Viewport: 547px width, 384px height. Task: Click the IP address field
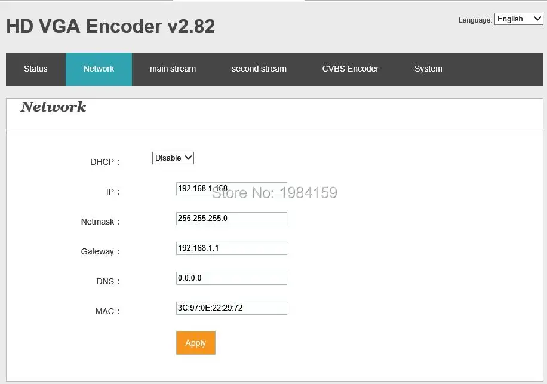tap(231, 189)
